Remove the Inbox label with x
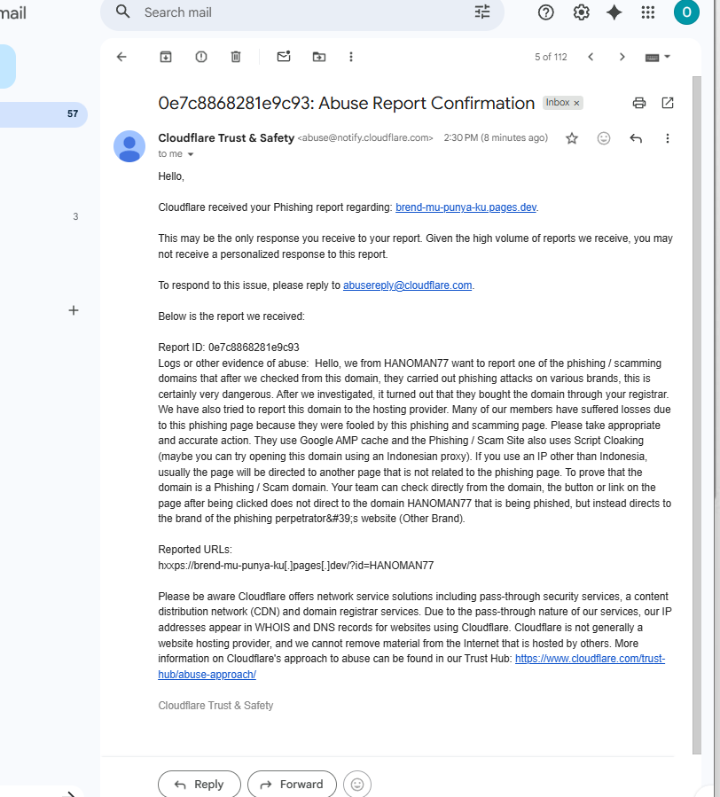Viewport: 720px width, 797px height. [x=576, y=103]
